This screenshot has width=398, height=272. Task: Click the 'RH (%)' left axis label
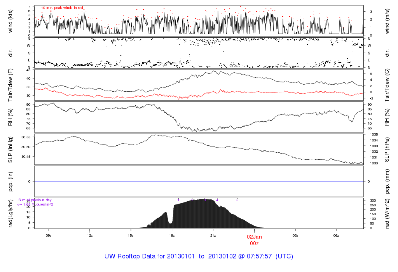tap(10, 116)
